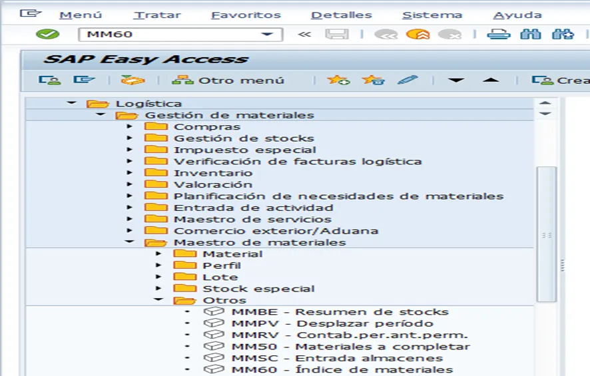
Task: Select MM50 - Materiales a completar
Action: 351,347
